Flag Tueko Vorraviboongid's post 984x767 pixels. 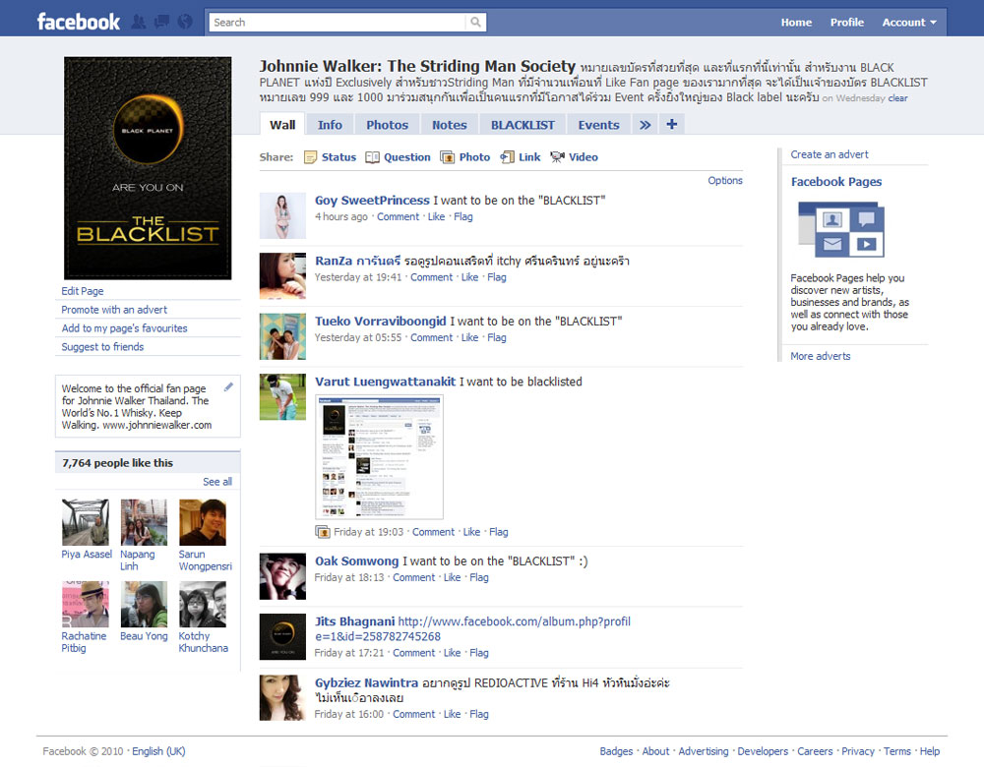click(x=496, y=337)
